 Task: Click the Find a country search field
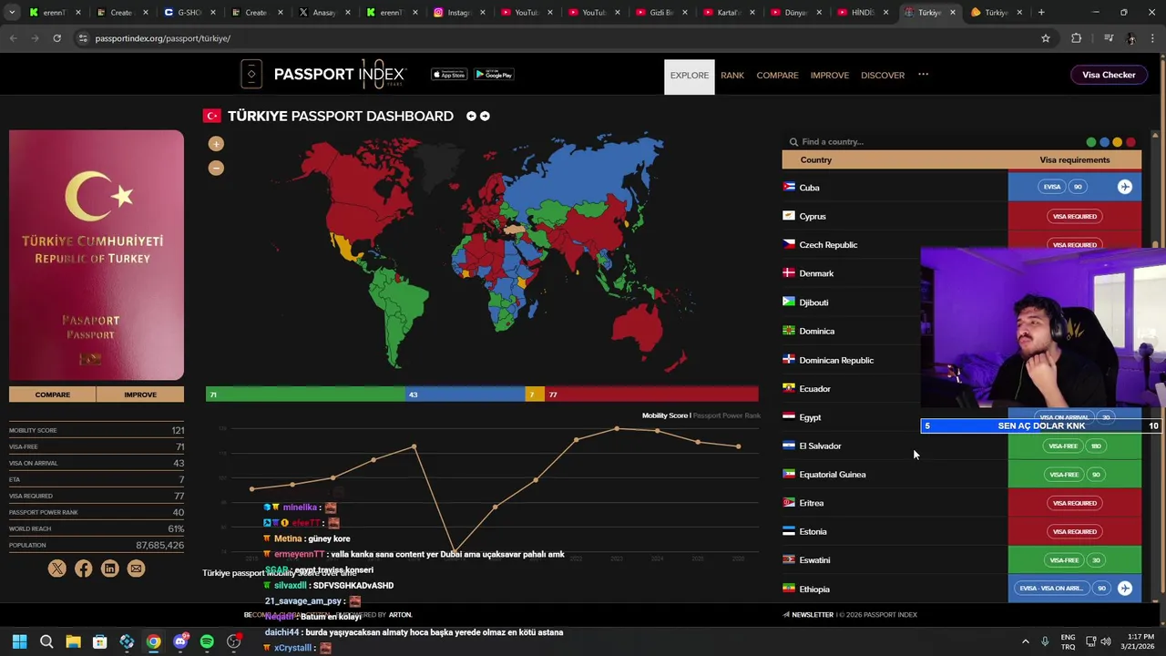929,142
